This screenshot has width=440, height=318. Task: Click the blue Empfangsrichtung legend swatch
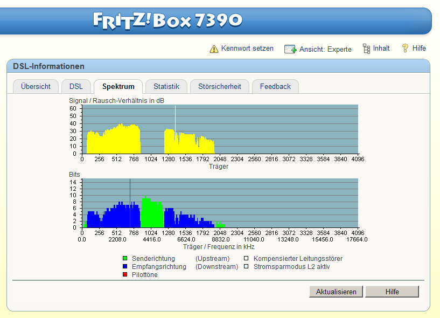coord(125,266)
